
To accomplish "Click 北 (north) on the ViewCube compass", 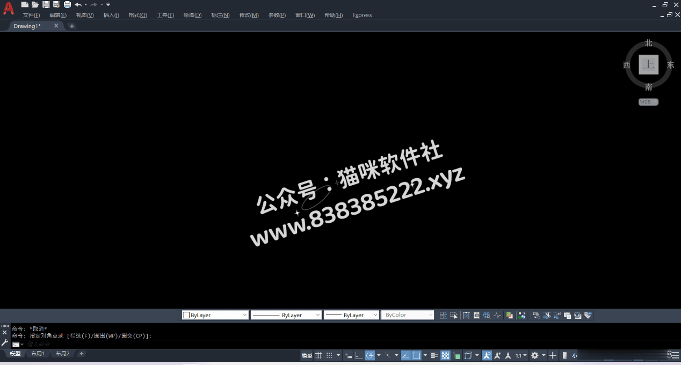I will point(649,43).
